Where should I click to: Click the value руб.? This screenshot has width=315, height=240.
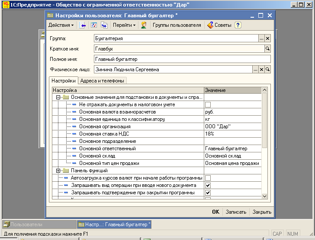209,112
